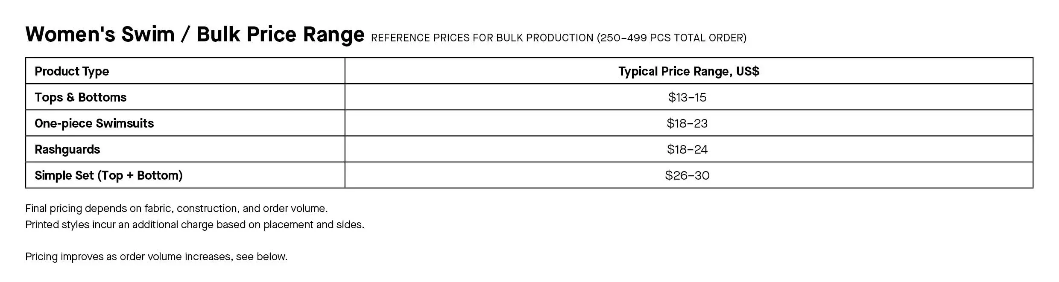Click "REFERENCE PRICES FOR BULK PRODUCTION" subtitle
The width and height of the screenshot is (1059, 282).
482,38
